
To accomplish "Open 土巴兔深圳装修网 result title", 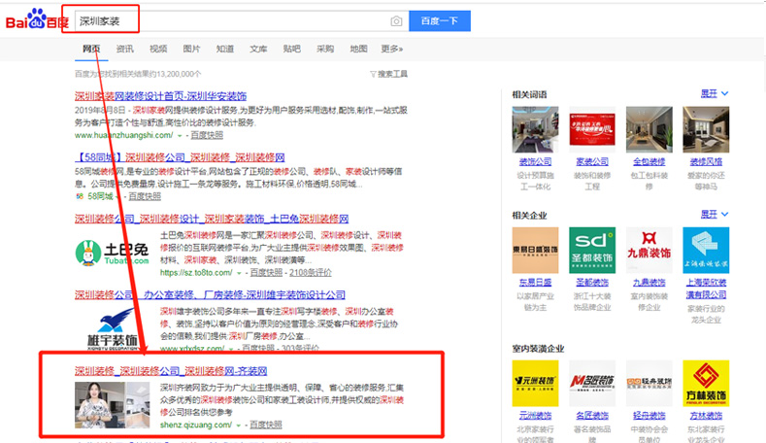I will (x=212, y=218).
